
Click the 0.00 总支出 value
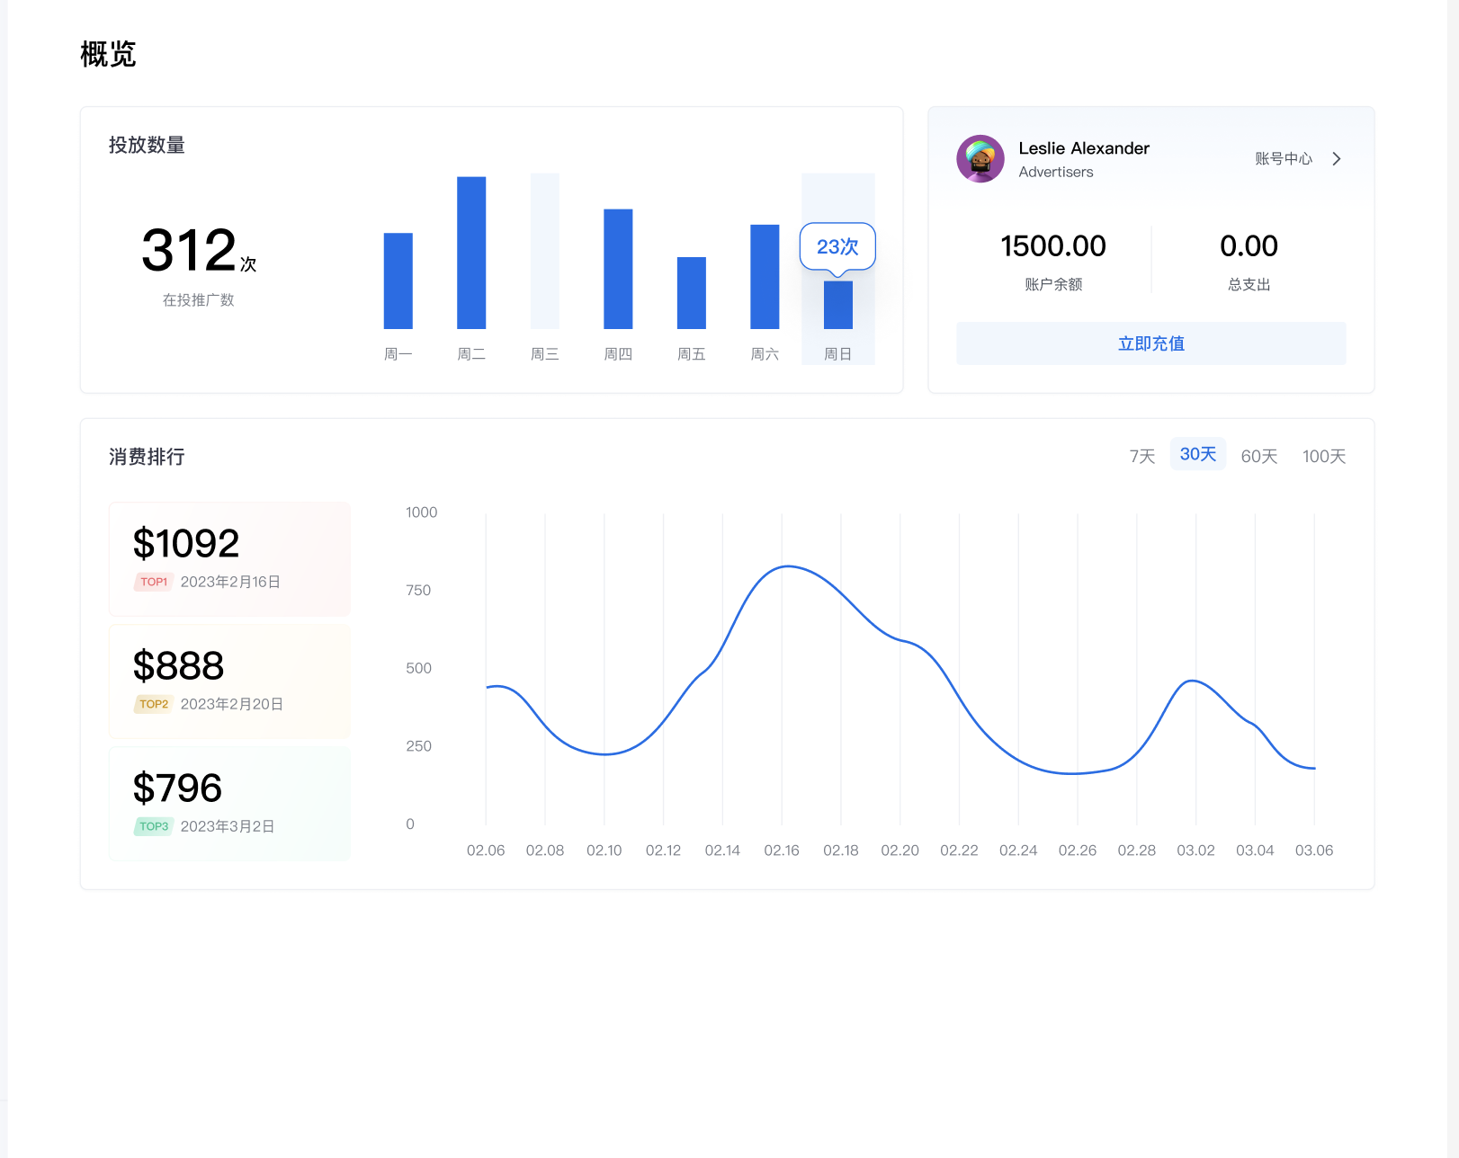point(1249,245)
